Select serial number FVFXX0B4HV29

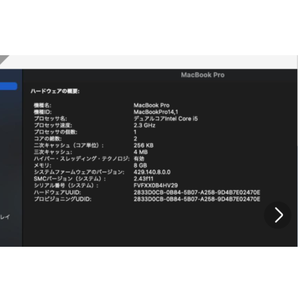pos(156,185)
